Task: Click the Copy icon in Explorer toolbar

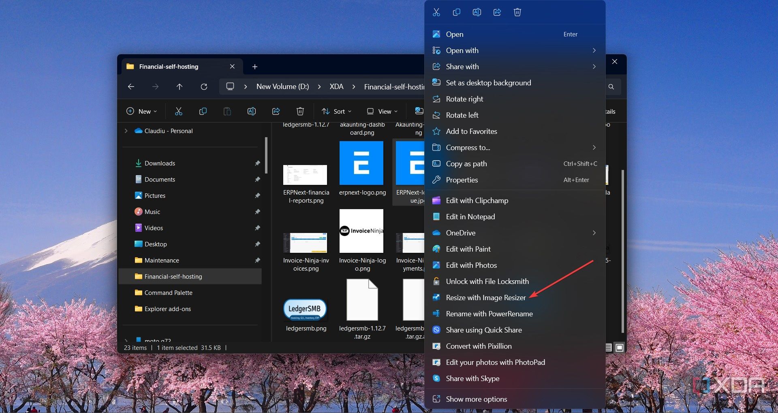Action: (x=203, y=111)
